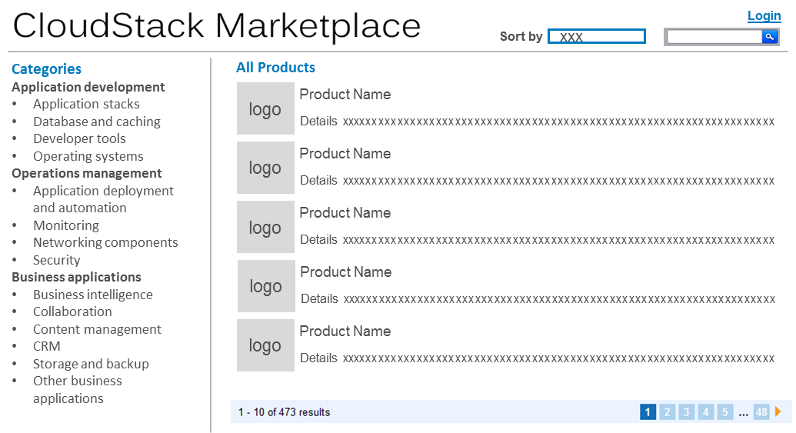
Task: Open Other business applications category
Action: point(78,390)
